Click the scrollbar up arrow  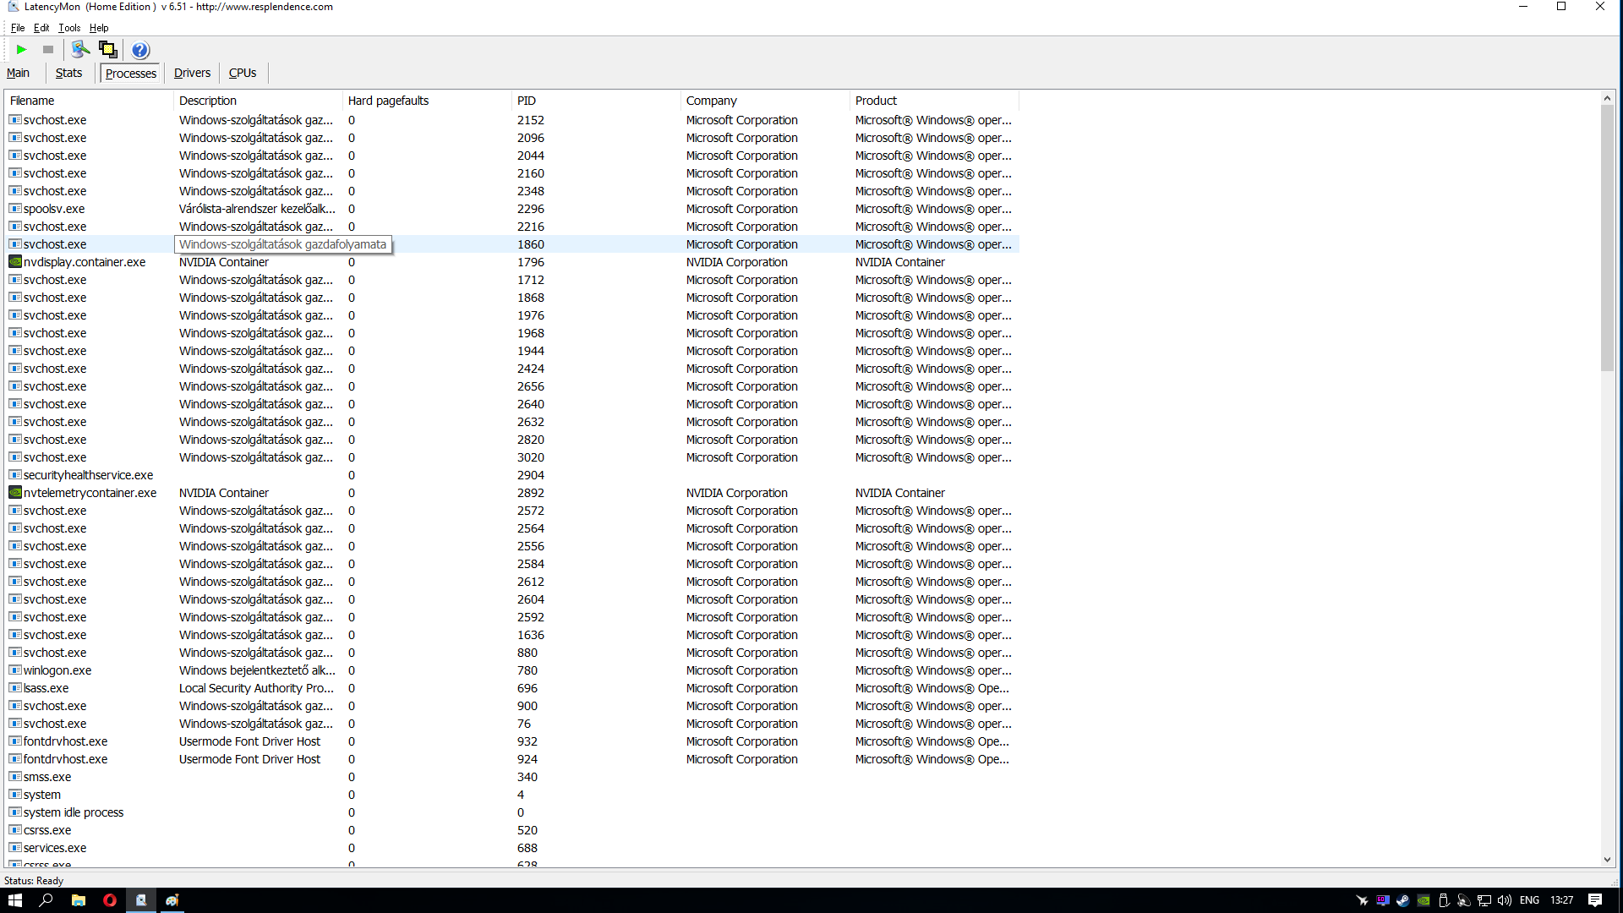[x=1607, y=98]
